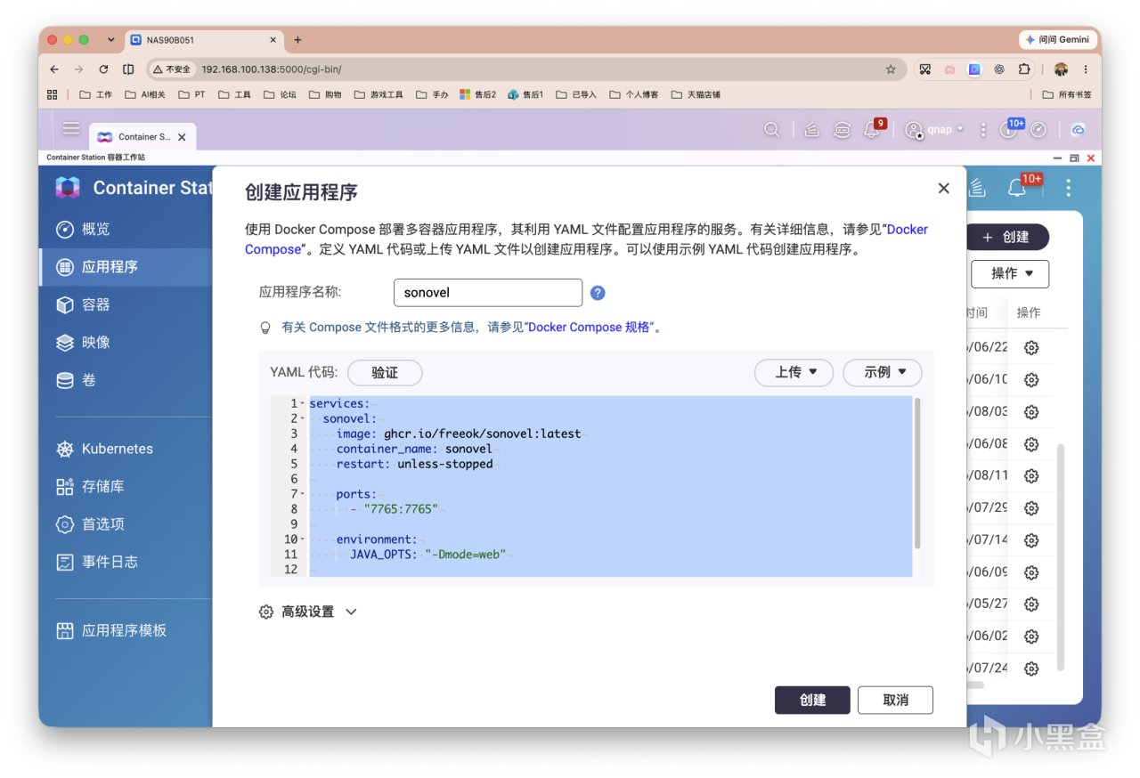Screen dimensions: 1140x778
Task: Open the myQNAPcloud cloud icon
Action: click(x=1078, y=130)
